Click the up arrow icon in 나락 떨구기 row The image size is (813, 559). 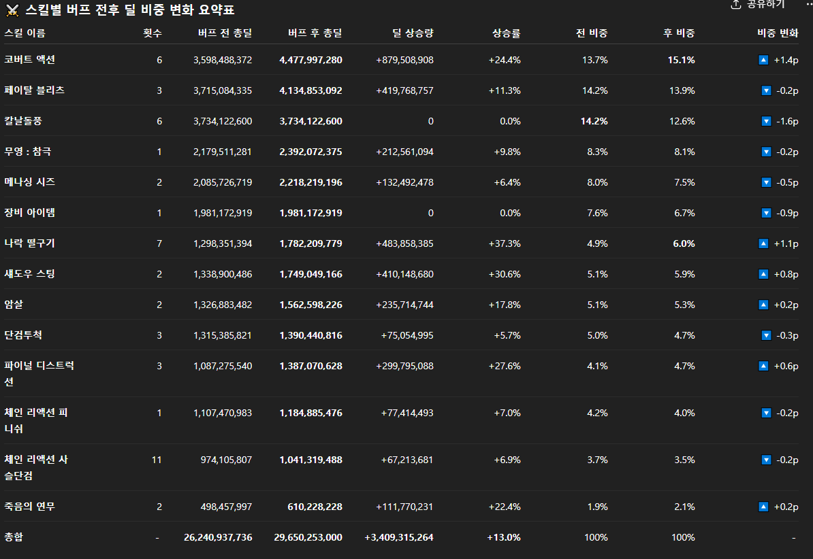pos(763,243)
